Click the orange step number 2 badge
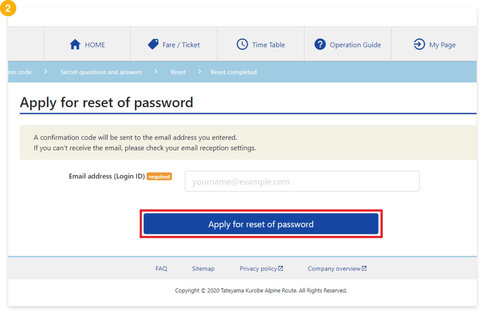This screenshot has width=482, height=313. click(x=8, y=8)
